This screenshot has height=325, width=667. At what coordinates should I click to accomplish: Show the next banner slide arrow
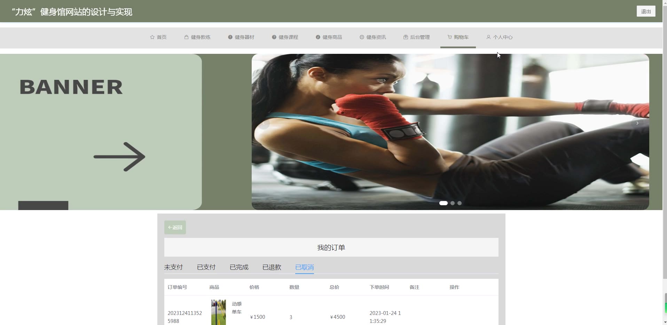pos(637,123)
